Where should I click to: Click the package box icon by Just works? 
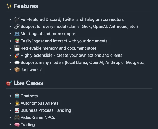pyautogui.click(x=17, y=70)
